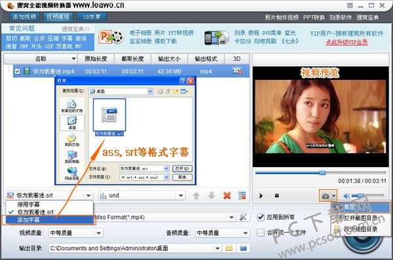
Task: Click the up one level icon in dialog
Action: [168, 92]
